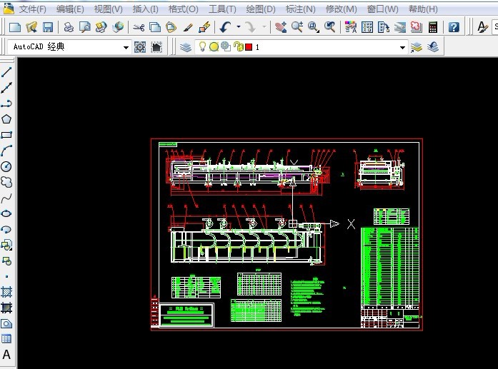Choose the Hatch tool
Screen dimensions: 498x369
(x=6, y=292)
